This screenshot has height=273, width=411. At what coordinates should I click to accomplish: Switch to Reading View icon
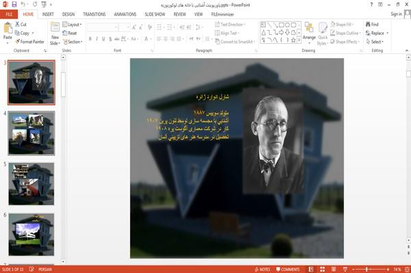coord(334,270)
